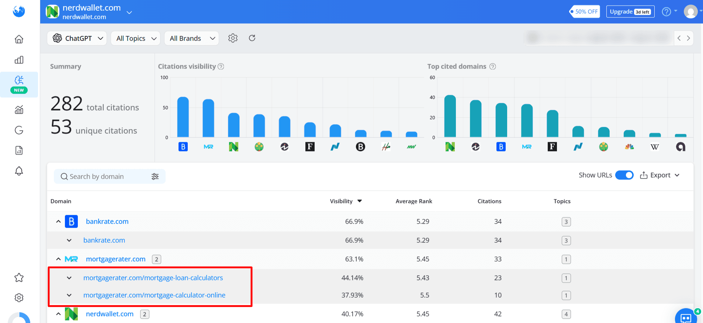703x323 pixels.
Task: Click the tallest teal bar in Top cited domains
Action: [x=450, y=116]
